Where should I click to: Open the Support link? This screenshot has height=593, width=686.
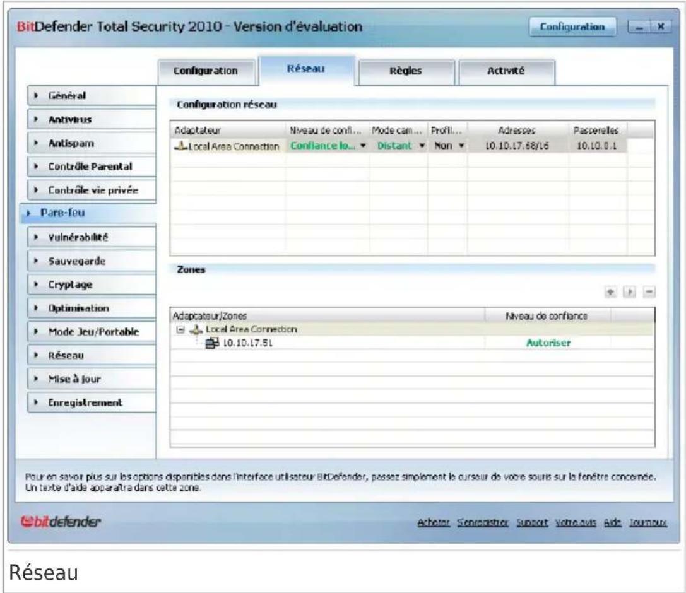[x=532, y=522]
